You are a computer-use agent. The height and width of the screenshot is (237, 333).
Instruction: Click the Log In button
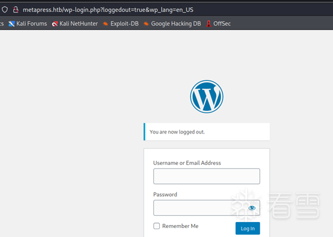(x=248, y=229)
